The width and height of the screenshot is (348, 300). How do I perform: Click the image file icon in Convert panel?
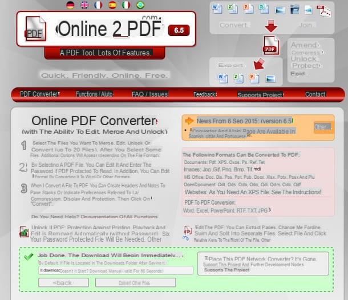[280, 10]
